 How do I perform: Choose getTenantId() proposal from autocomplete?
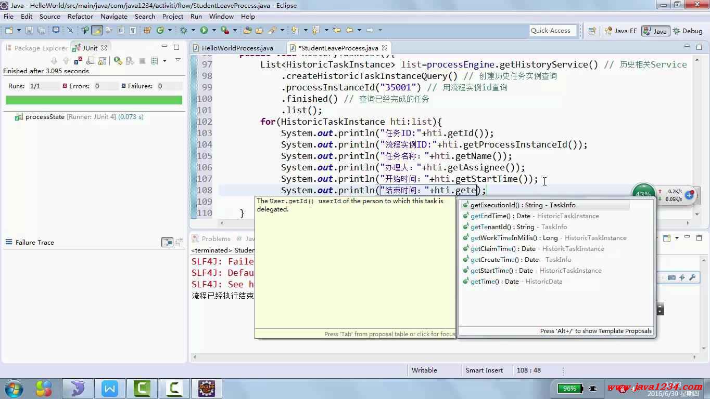[545, 227]
